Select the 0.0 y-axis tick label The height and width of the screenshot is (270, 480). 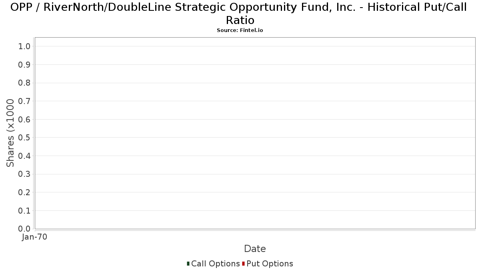coord(24,229)
